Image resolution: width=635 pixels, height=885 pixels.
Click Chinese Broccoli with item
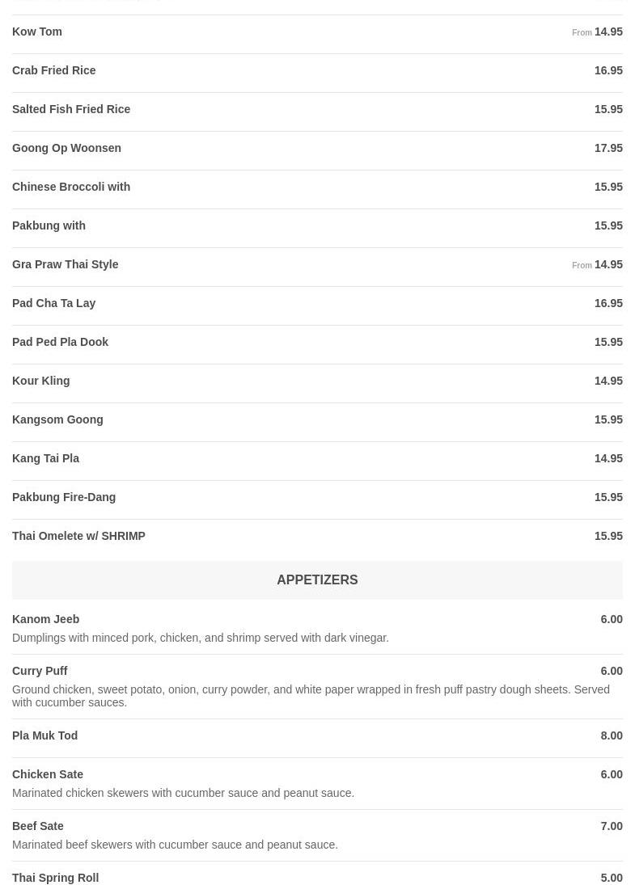[71, 187]
